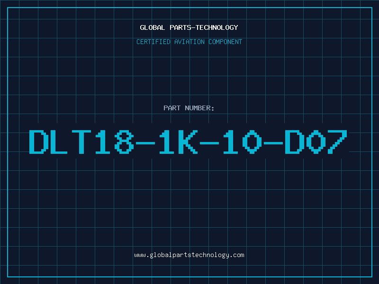The image size is (379, 284).
Task: Click the word PARTS in the heading
Action: click(x=180, y=27)
